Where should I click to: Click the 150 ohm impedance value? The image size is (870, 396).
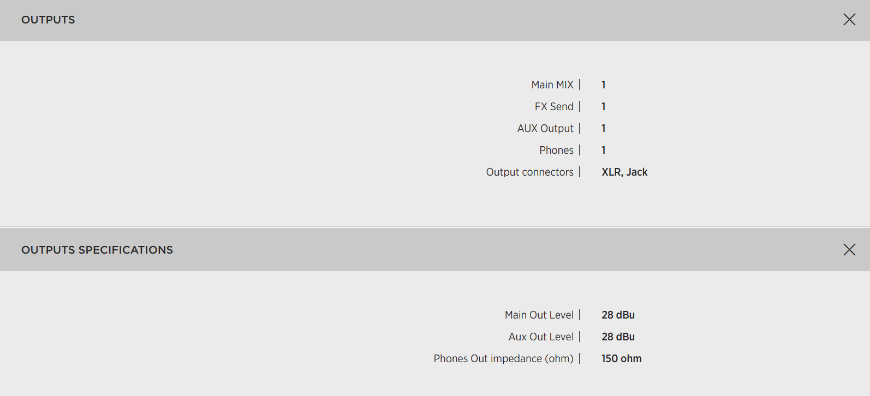pyautogui.click(x=621, y=358)
